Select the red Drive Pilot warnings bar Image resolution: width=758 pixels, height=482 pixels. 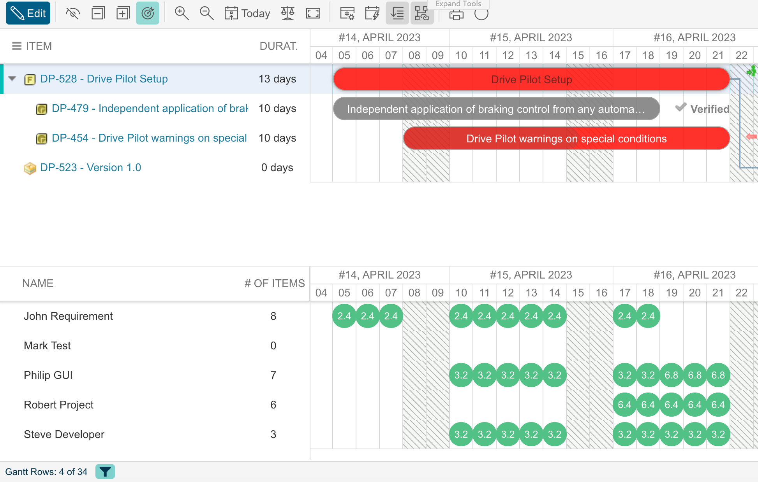pyautogui.click(x=566, y=138)
